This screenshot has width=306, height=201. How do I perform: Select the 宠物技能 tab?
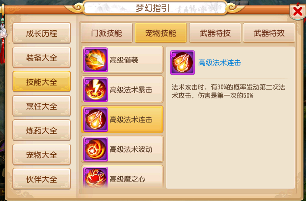(x=161, y=33)
